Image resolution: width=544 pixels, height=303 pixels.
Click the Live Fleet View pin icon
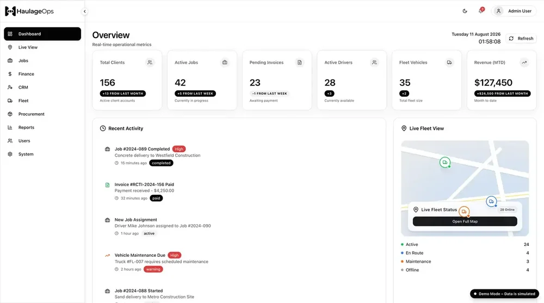pyautogui.click(x=404, y=128)
